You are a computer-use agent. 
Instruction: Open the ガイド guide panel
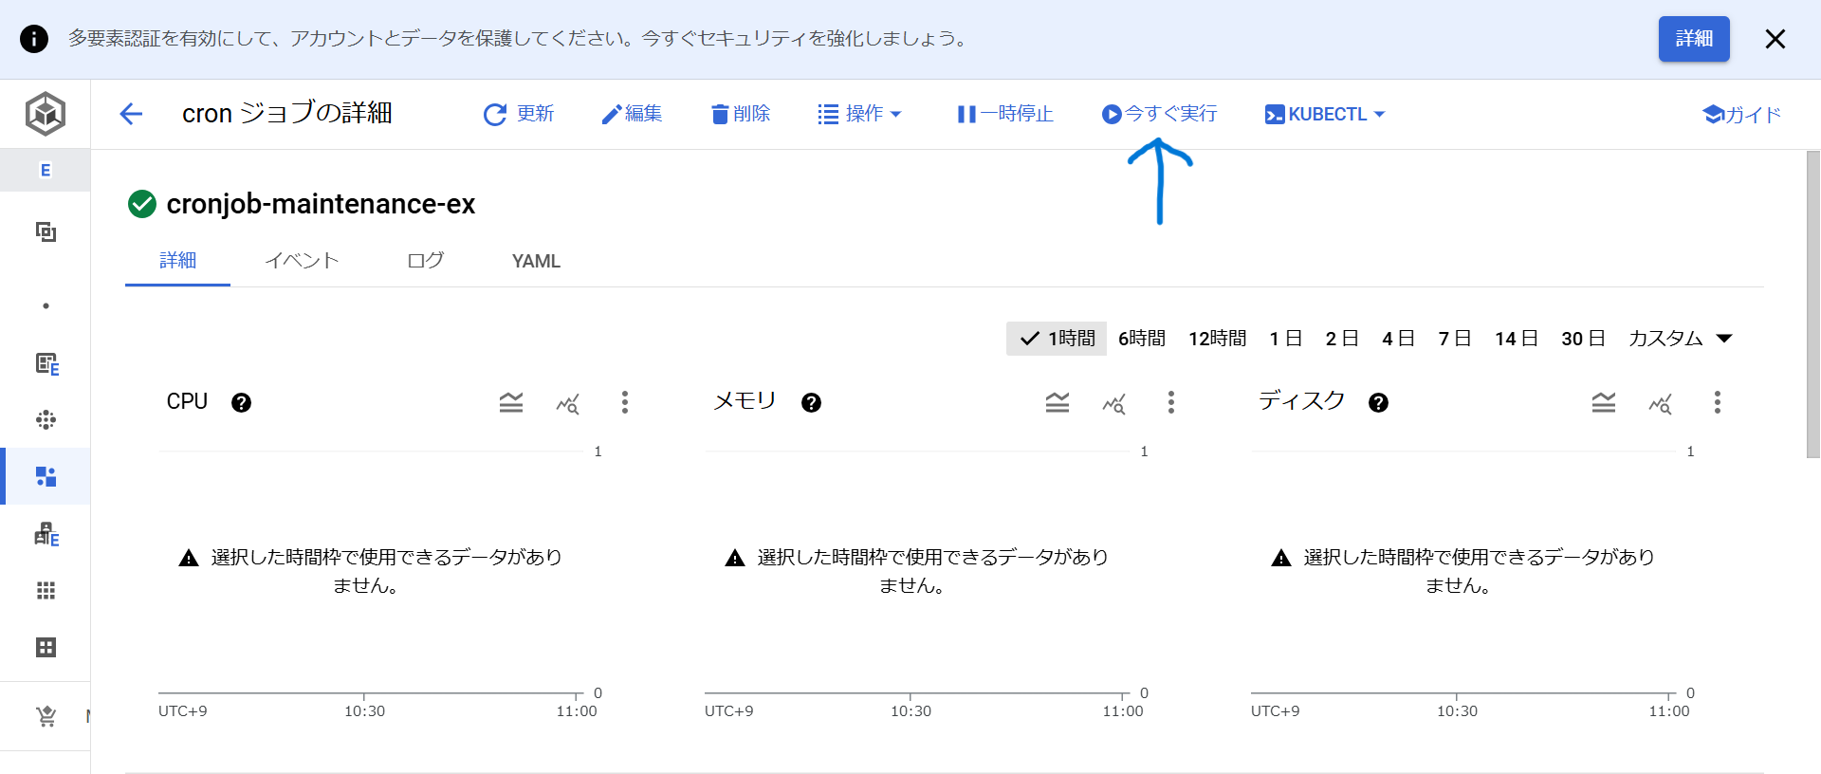1741,114
